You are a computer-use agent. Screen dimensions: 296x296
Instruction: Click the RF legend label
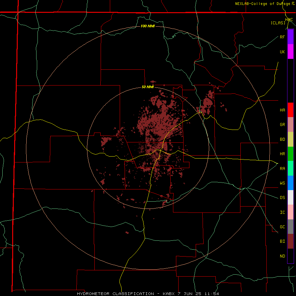(x=282, y=37)
